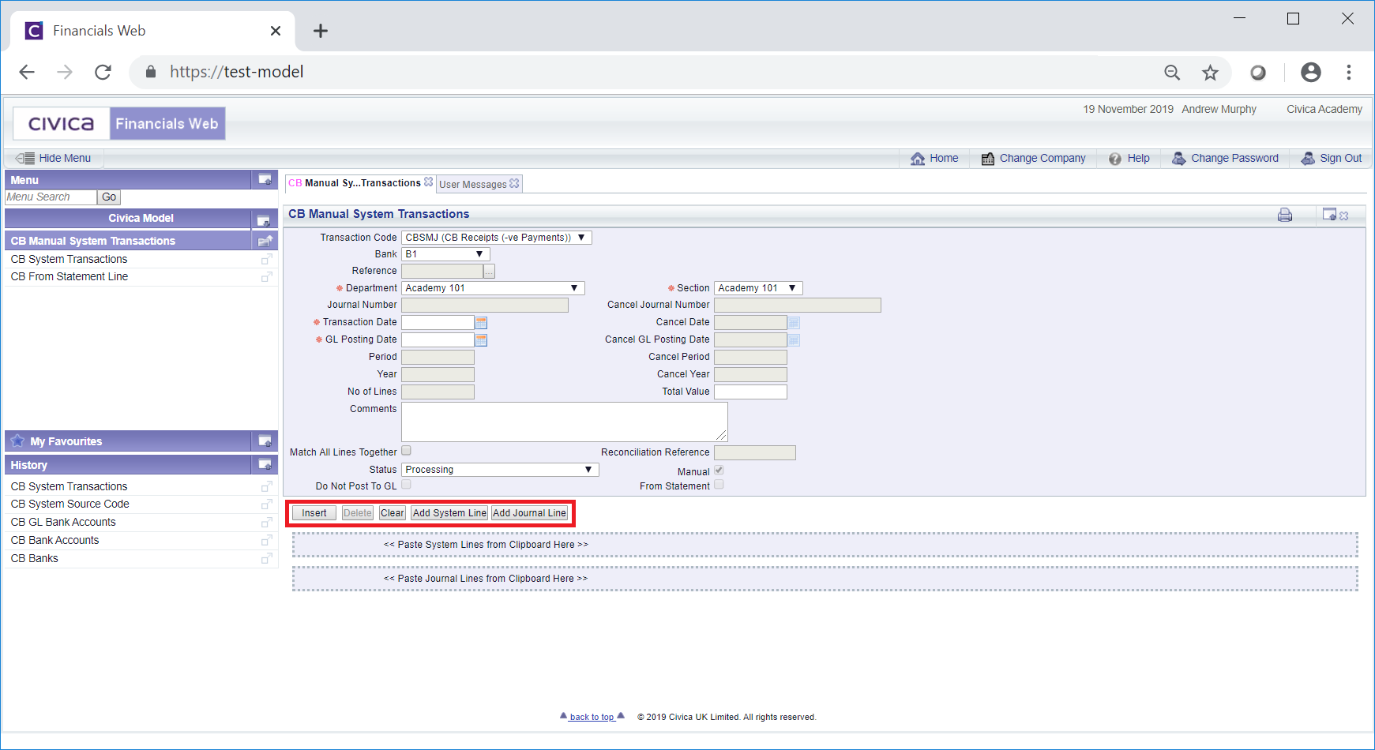The width and height of the screenshot is (1375, 750).
Task: Click Paste Journal Lines from Clipboard area
Action: 825,579
